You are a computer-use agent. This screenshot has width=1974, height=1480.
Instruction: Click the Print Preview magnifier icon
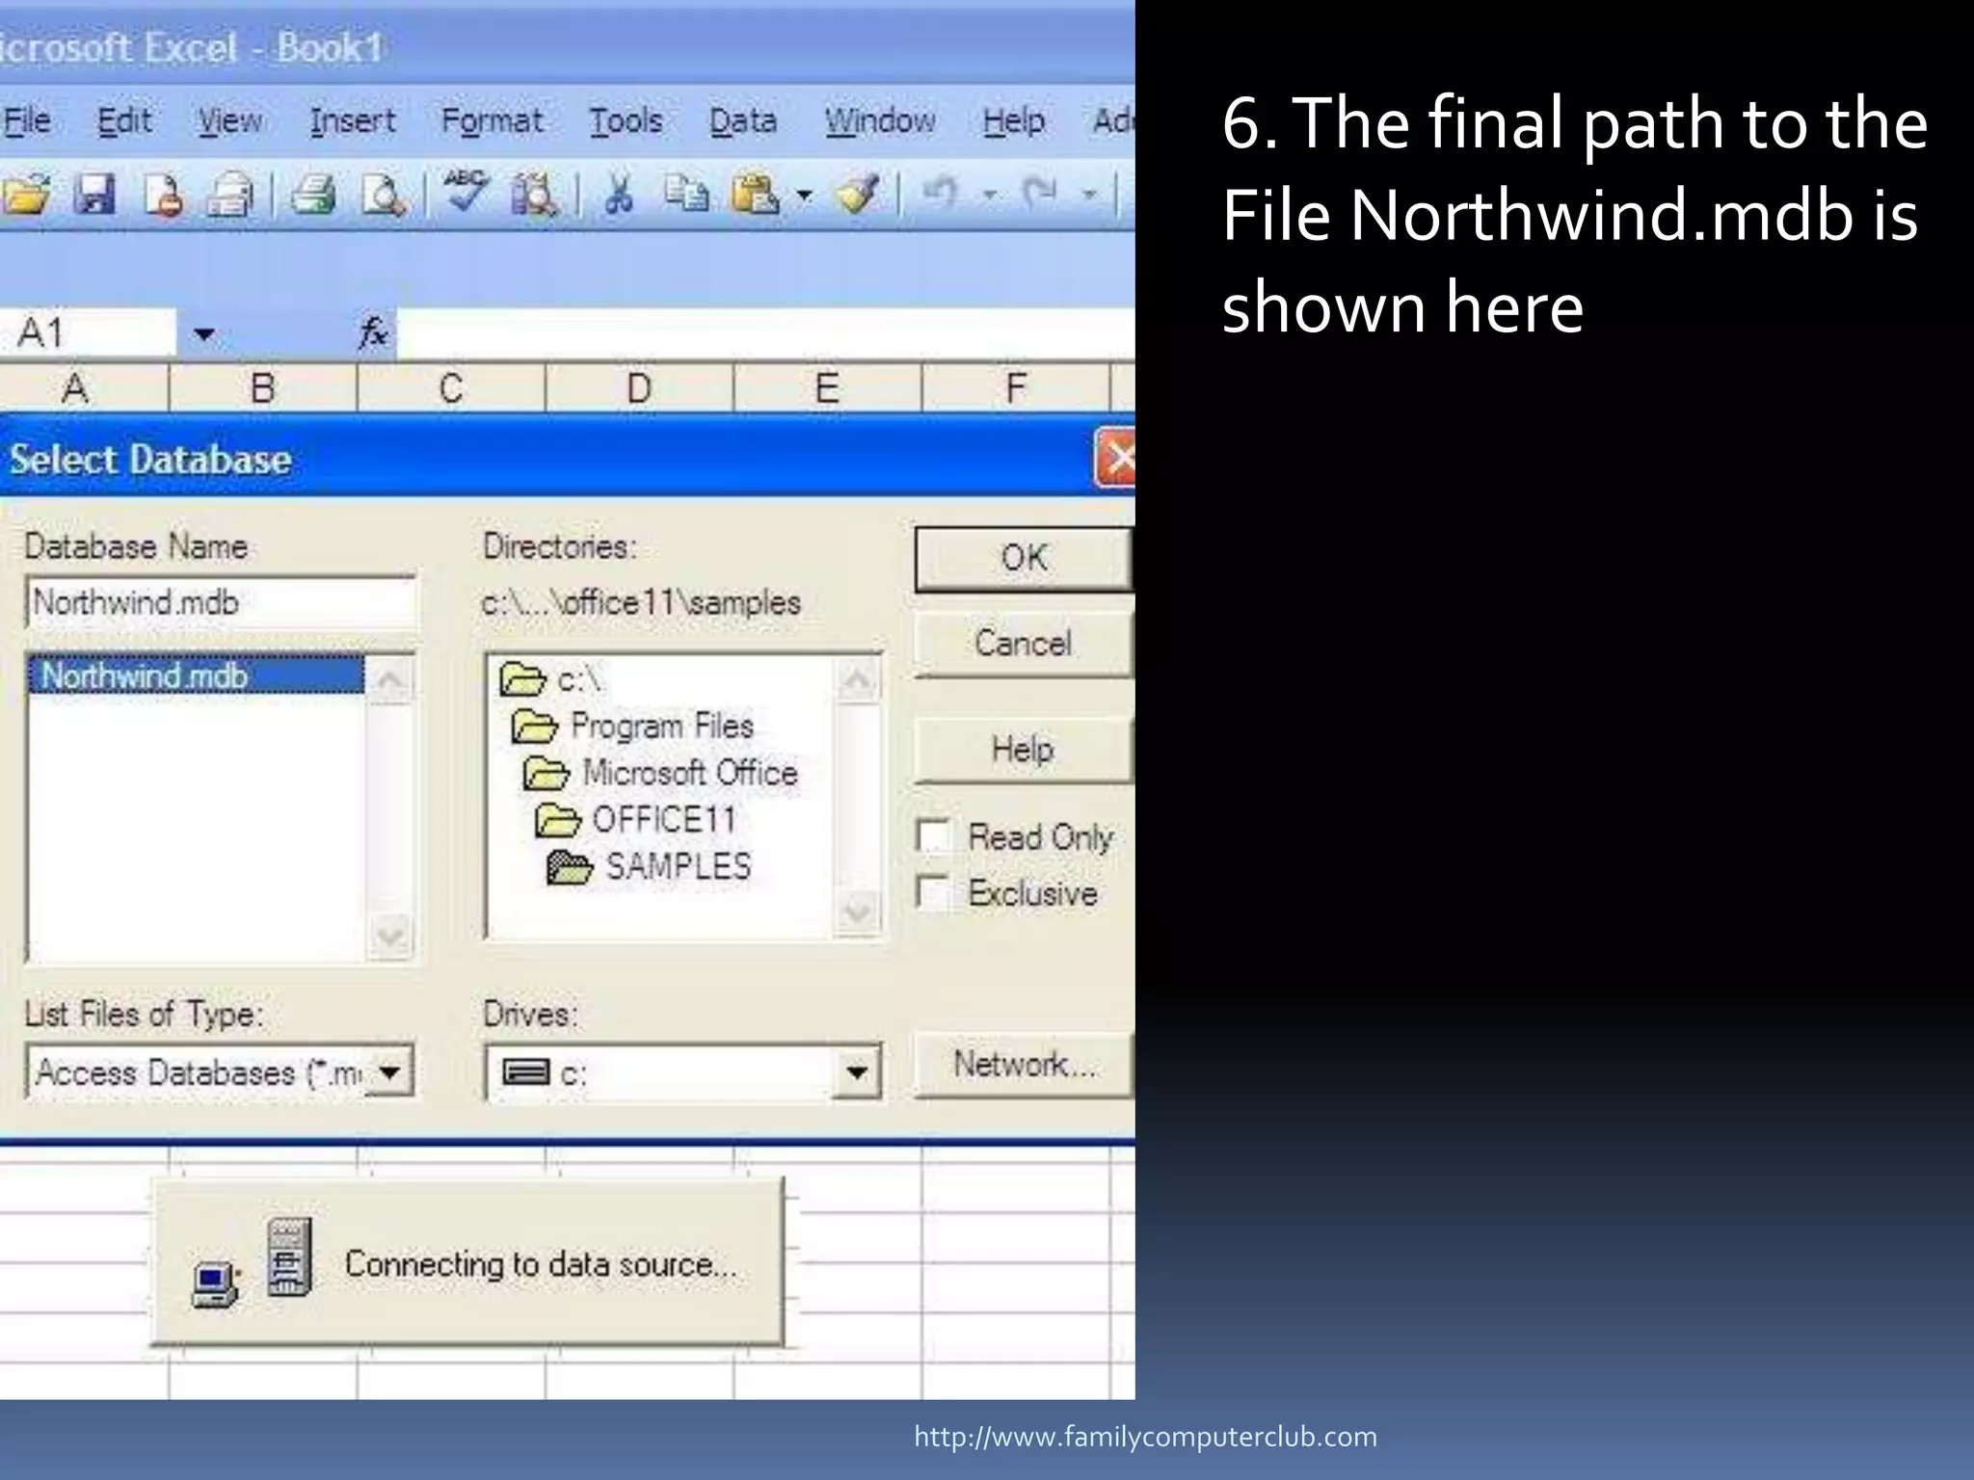[x=383, y=196]
